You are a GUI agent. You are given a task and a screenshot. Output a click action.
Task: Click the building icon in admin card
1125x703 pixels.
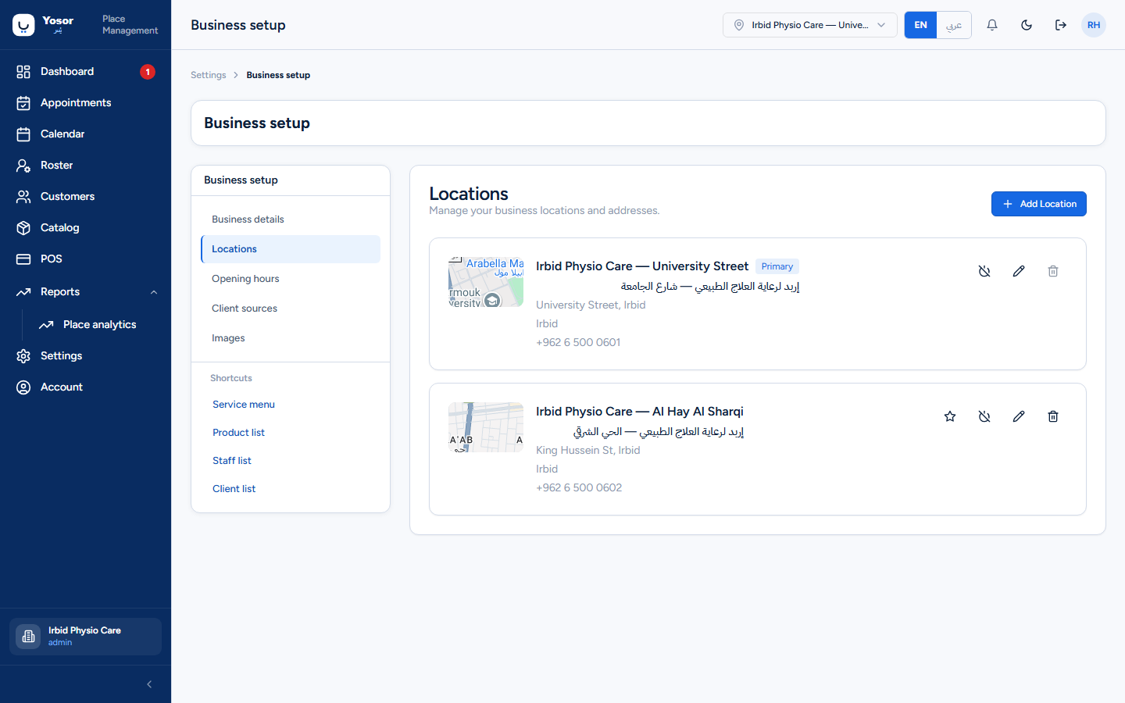(x=28, y=637)
